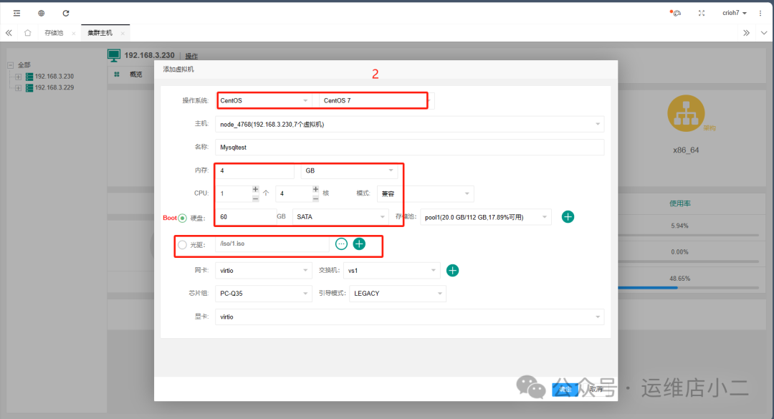Viewport: 774px width, 419px height.
Task: Browse ISO files with the ellipsis icon
Action: click(341, 244)
